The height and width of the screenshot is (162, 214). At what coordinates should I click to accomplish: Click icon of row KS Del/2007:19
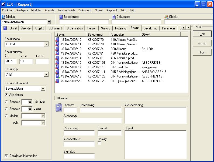[57, 76]
